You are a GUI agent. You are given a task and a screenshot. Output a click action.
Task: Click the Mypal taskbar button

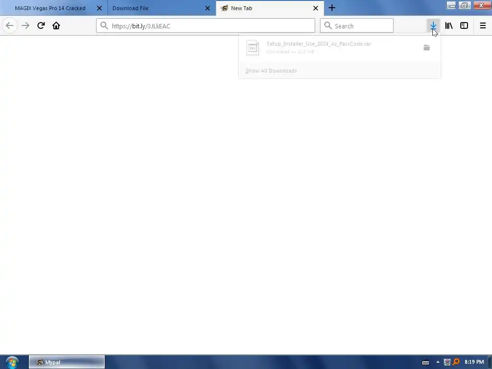point(67,362)
